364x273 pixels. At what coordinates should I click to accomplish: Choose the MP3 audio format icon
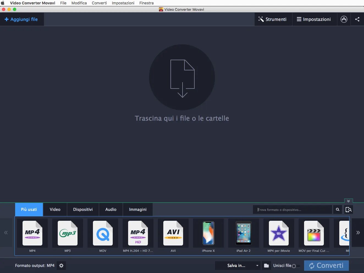(68, 233)
